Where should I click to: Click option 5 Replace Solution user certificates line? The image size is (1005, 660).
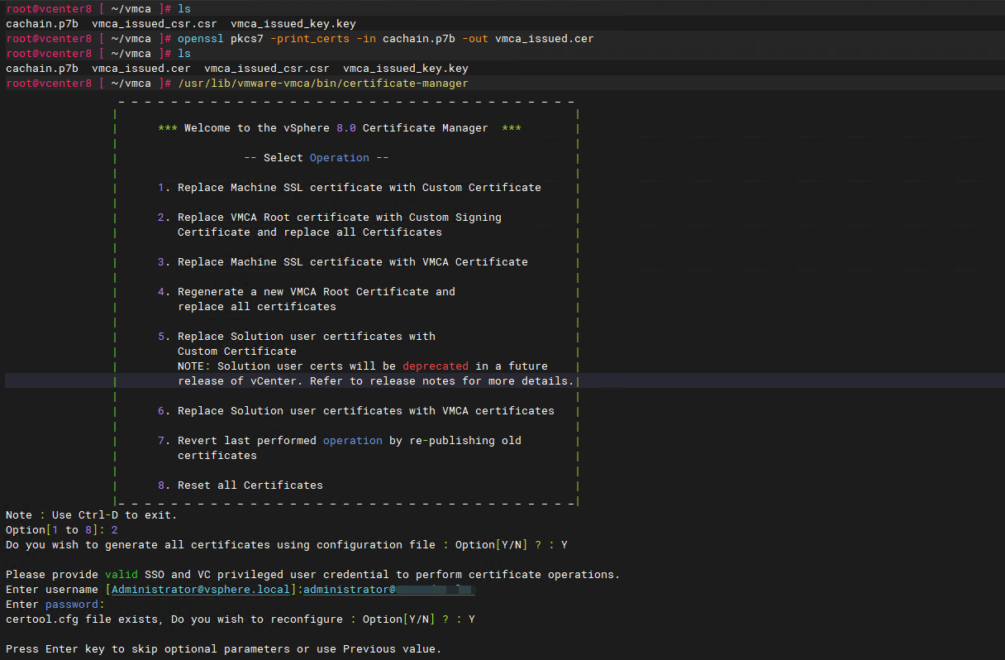point(297,337)
